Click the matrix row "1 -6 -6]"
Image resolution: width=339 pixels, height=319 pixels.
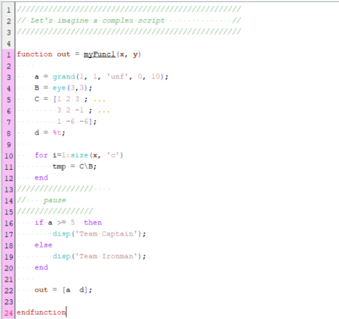[x=75, y=122]
